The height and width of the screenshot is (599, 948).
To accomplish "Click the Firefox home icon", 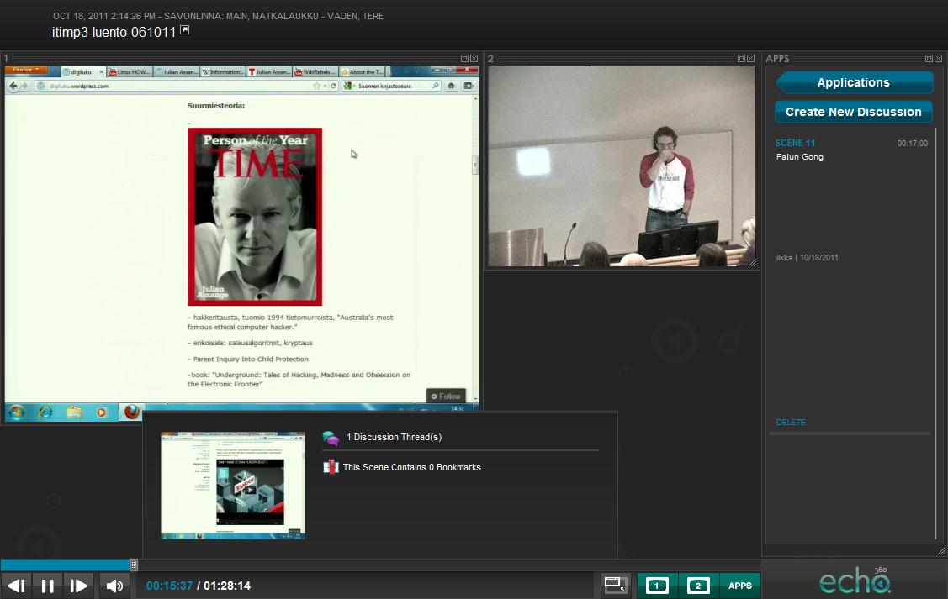I will pos(451,87).
